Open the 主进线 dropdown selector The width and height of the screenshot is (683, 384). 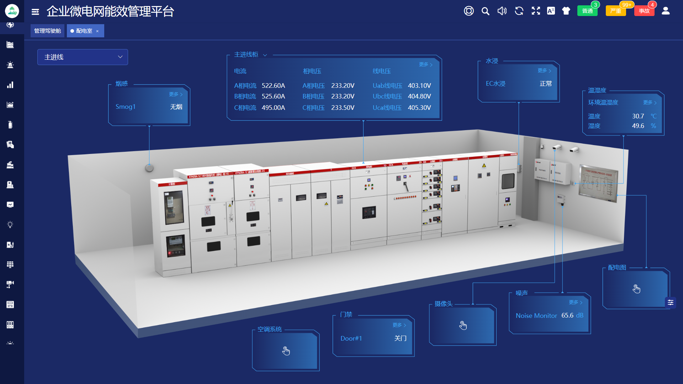83,57
